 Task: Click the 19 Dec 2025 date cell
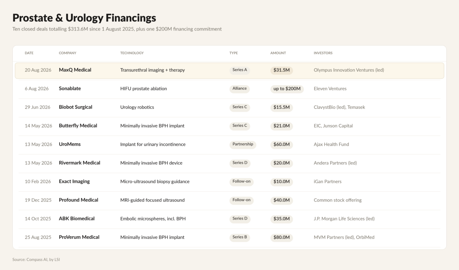(38, 200)
